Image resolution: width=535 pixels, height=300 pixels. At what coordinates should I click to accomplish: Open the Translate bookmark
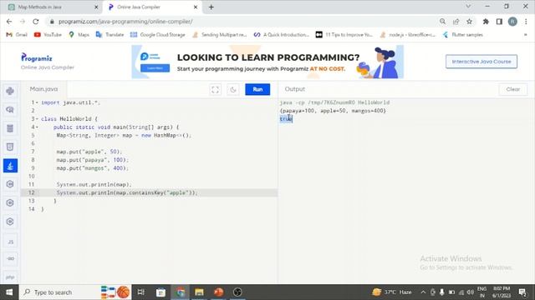pos(110,35)
